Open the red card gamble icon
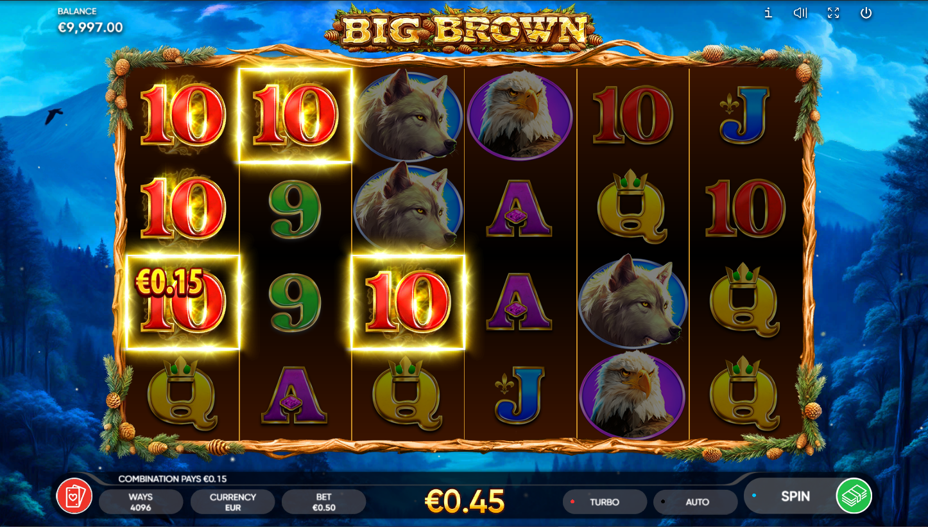 (x=74, y=496)
